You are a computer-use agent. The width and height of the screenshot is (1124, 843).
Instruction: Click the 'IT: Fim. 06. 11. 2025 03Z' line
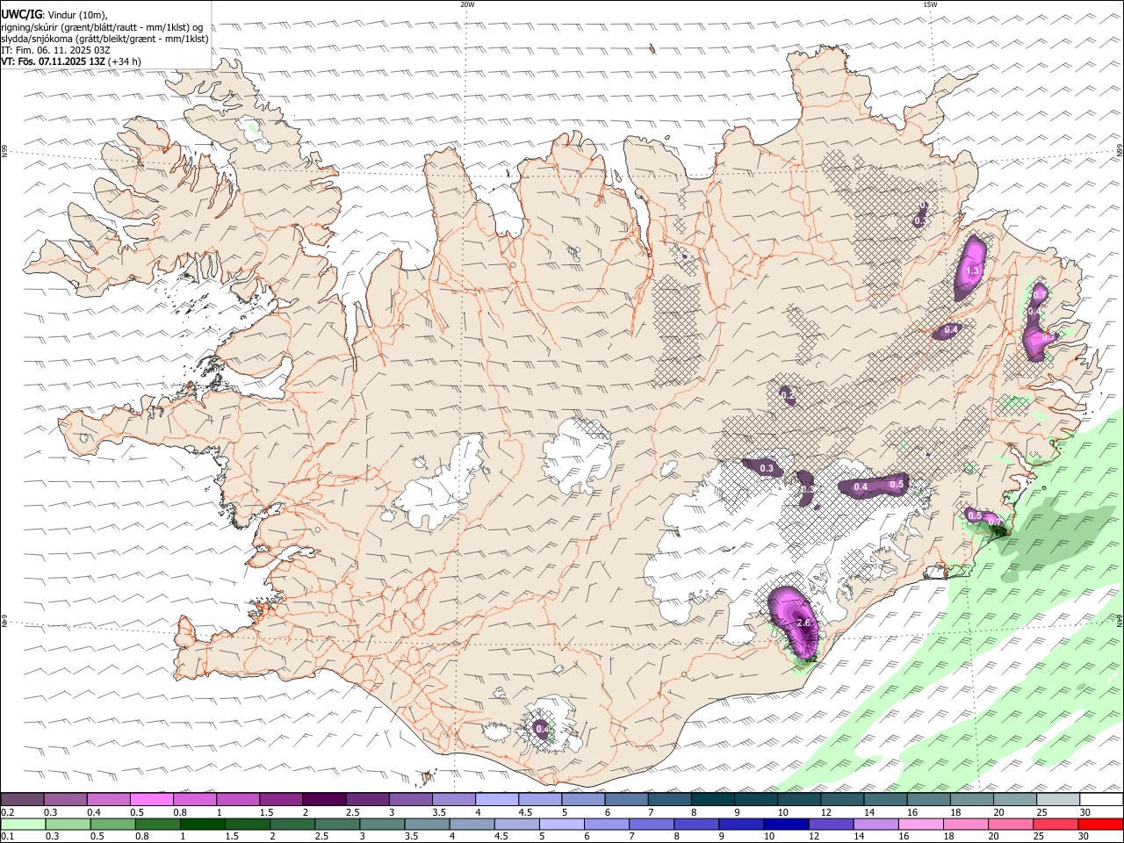[x=55, y=50]
